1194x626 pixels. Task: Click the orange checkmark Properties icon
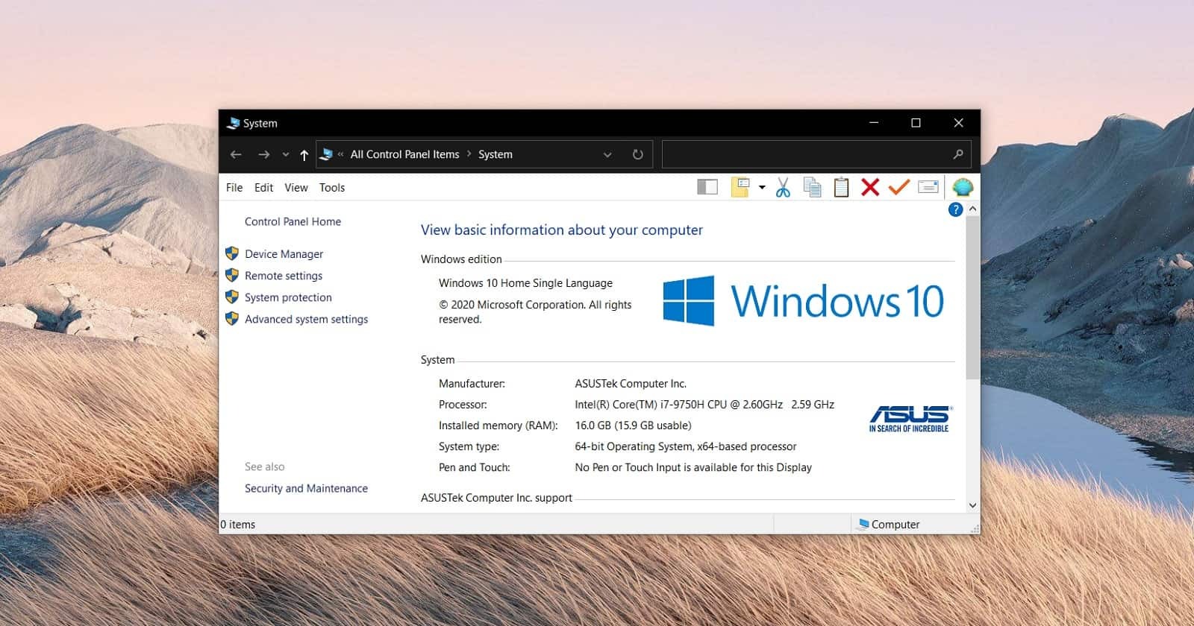(x=898, y=187)
